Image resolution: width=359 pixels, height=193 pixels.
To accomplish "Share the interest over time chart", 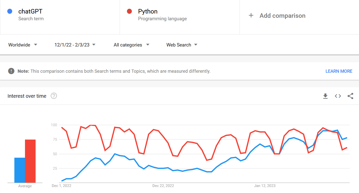I will click(350, 96).
